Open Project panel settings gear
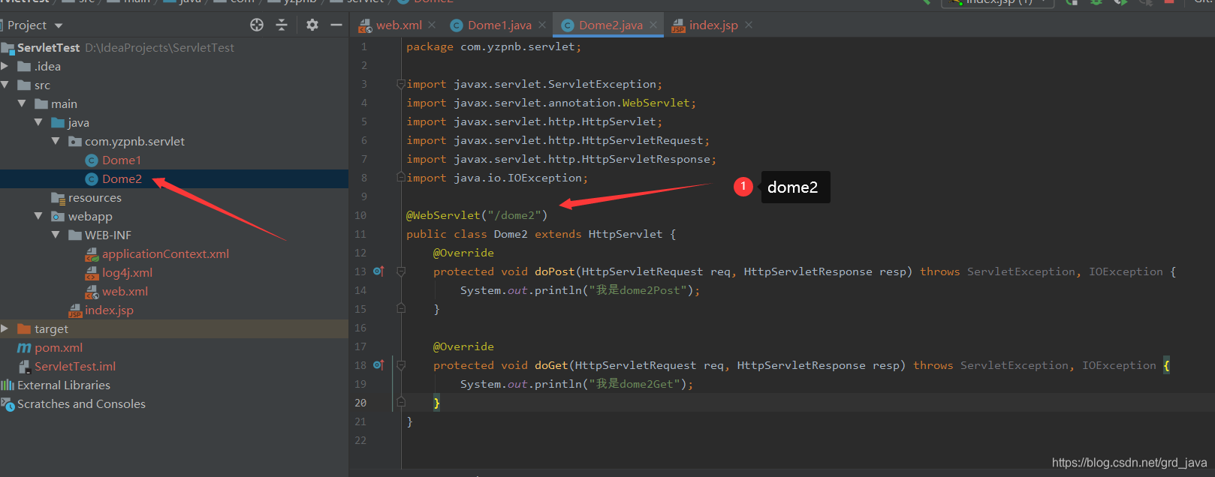Screen dimensions: 1215x477 312,25
